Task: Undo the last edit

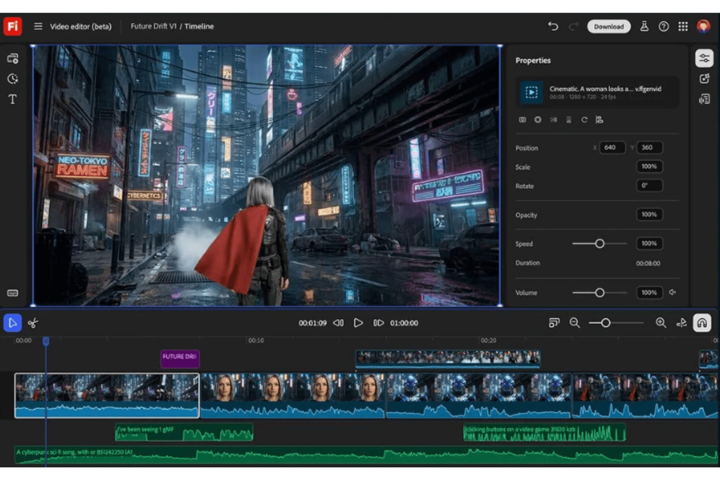Action: (x=553, y=26)
